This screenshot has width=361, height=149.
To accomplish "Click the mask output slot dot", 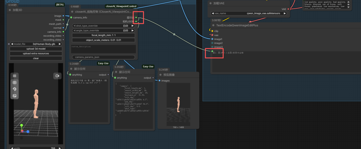I will coord(63,20).
